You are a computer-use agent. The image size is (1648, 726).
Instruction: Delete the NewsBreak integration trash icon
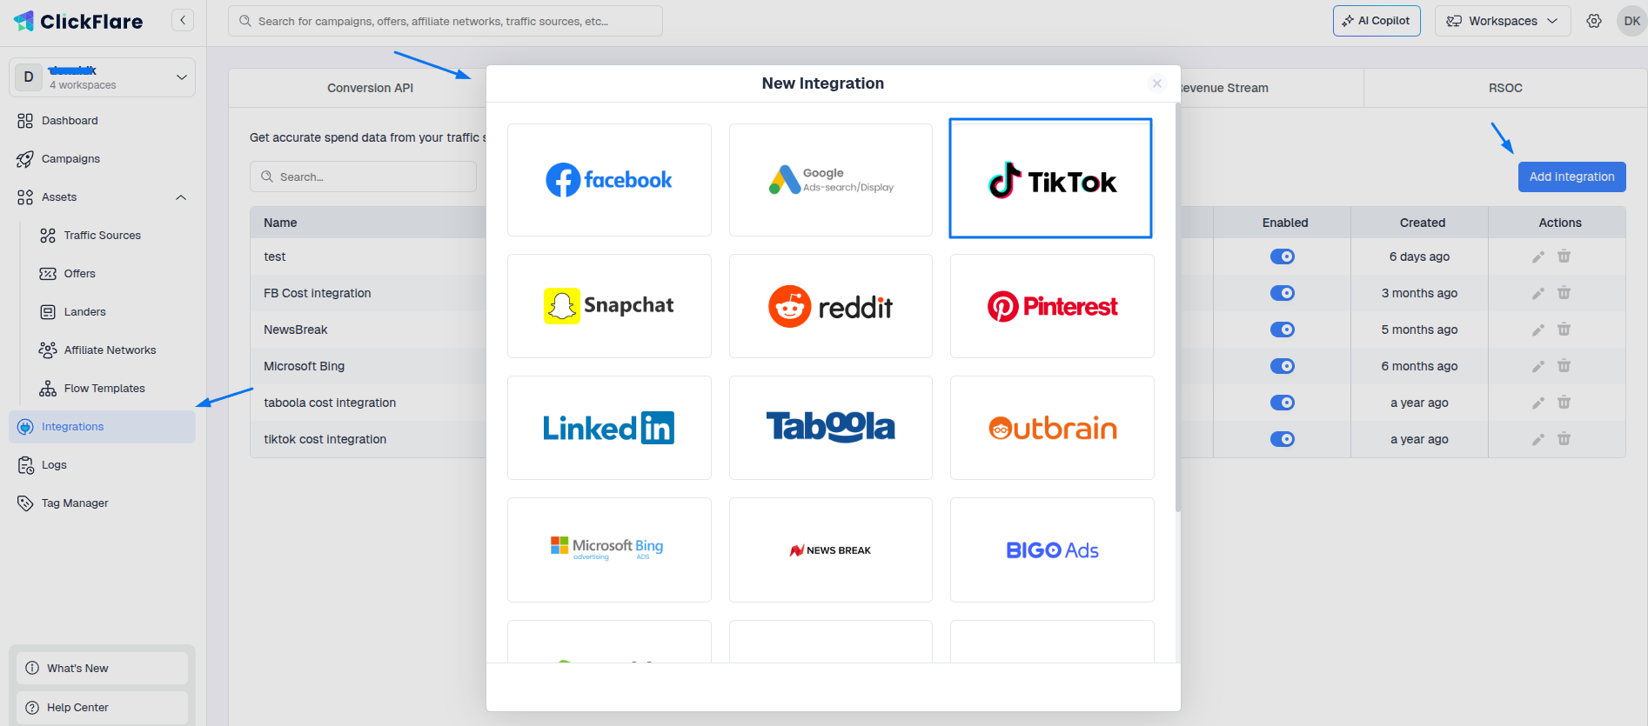tap(1564, 330)
